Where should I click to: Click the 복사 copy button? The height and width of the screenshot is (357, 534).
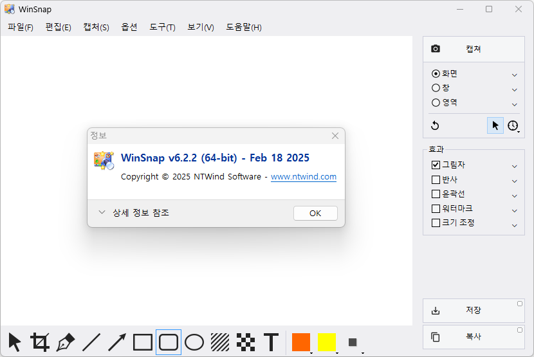(x=474, y=337)
